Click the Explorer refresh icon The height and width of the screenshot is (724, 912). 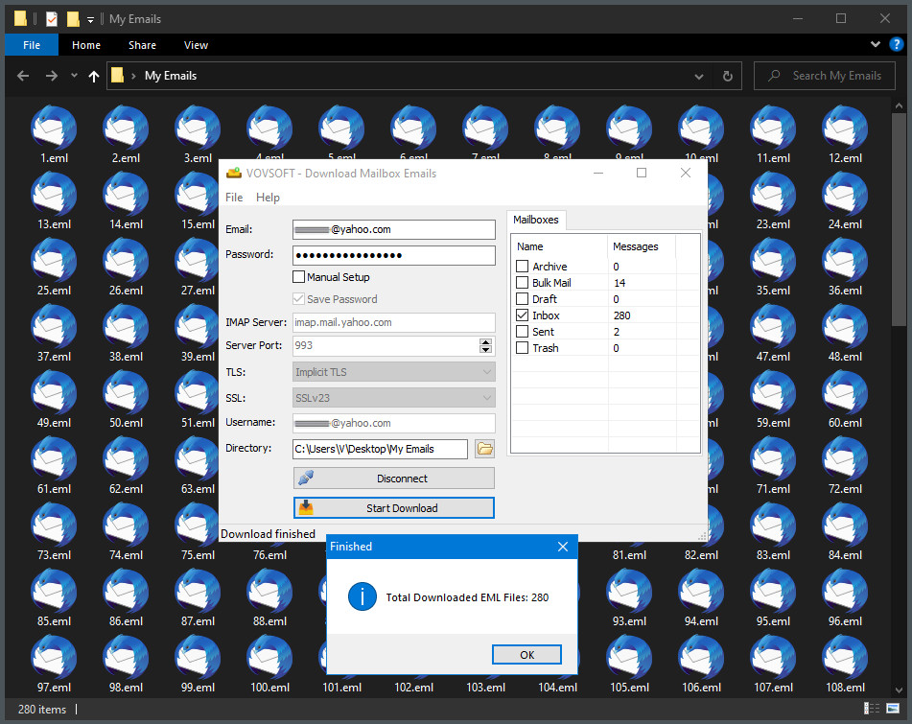point(728,76)
